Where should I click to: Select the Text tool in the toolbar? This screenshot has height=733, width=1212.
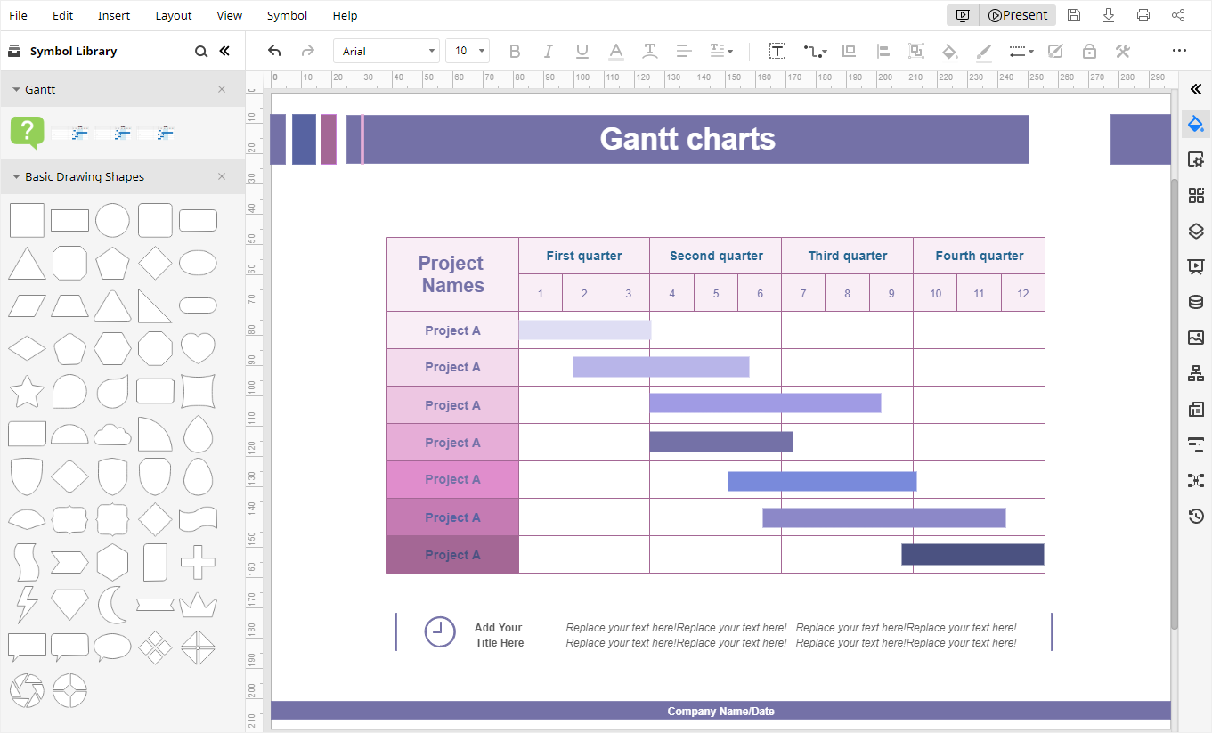(x=777, y=51)
